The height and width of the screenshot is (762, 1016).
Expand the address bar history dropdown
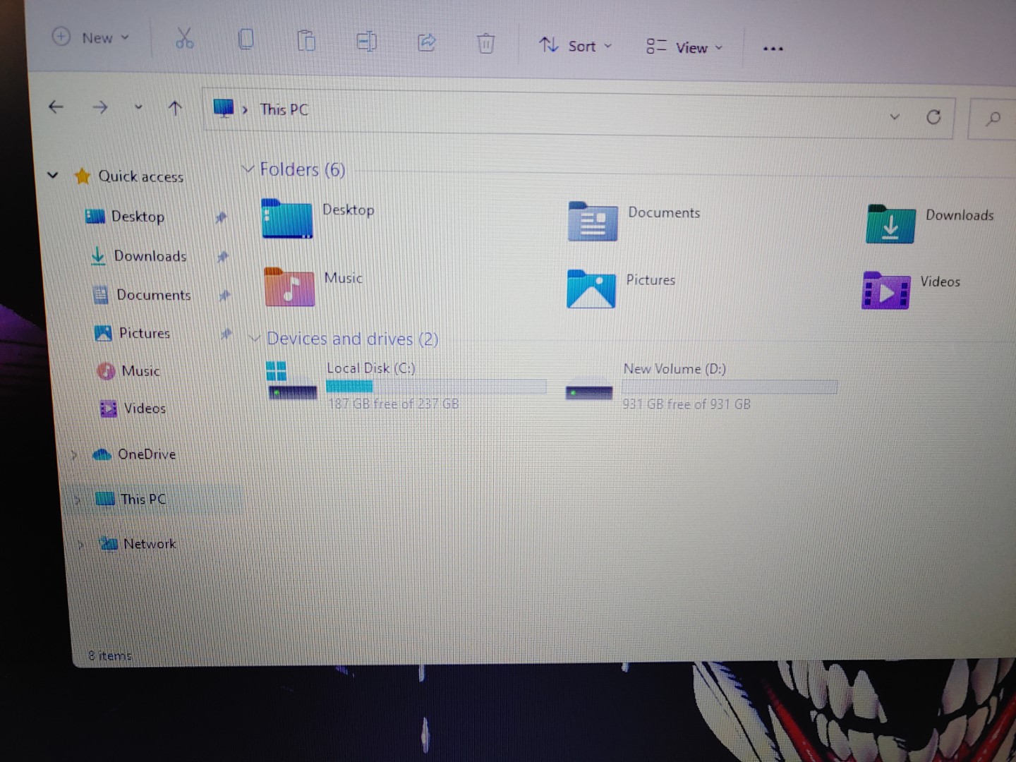point(894,116)
